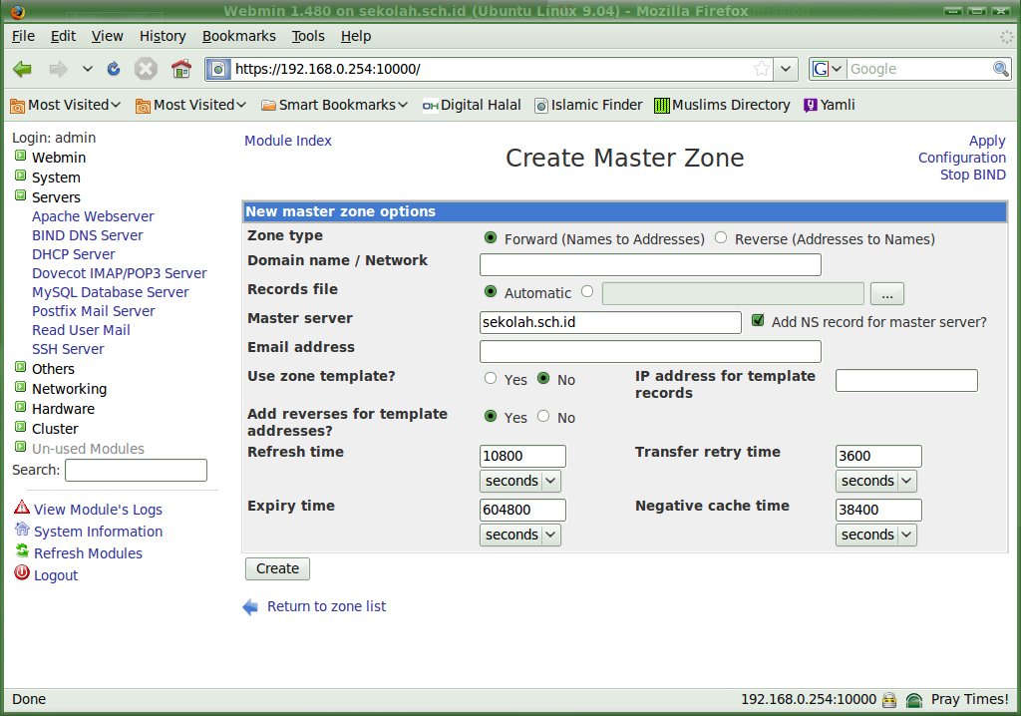Select Yes for Use zone template
This screenshot has height=716, width=1021.
pos(490,379)
